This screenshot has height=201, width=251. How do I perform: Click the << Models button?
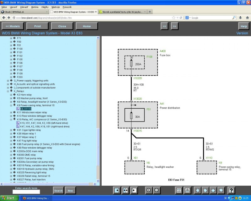pyautogui.click(x=13, y=26)
